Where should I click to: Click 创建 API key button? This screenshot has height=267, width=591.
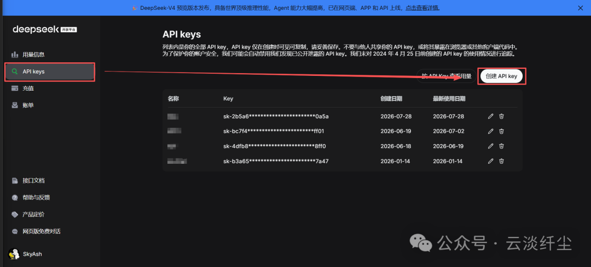point(501,76)
